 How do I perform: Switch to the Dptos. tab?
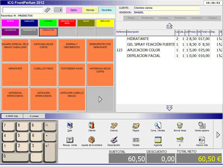click(74, 10)
